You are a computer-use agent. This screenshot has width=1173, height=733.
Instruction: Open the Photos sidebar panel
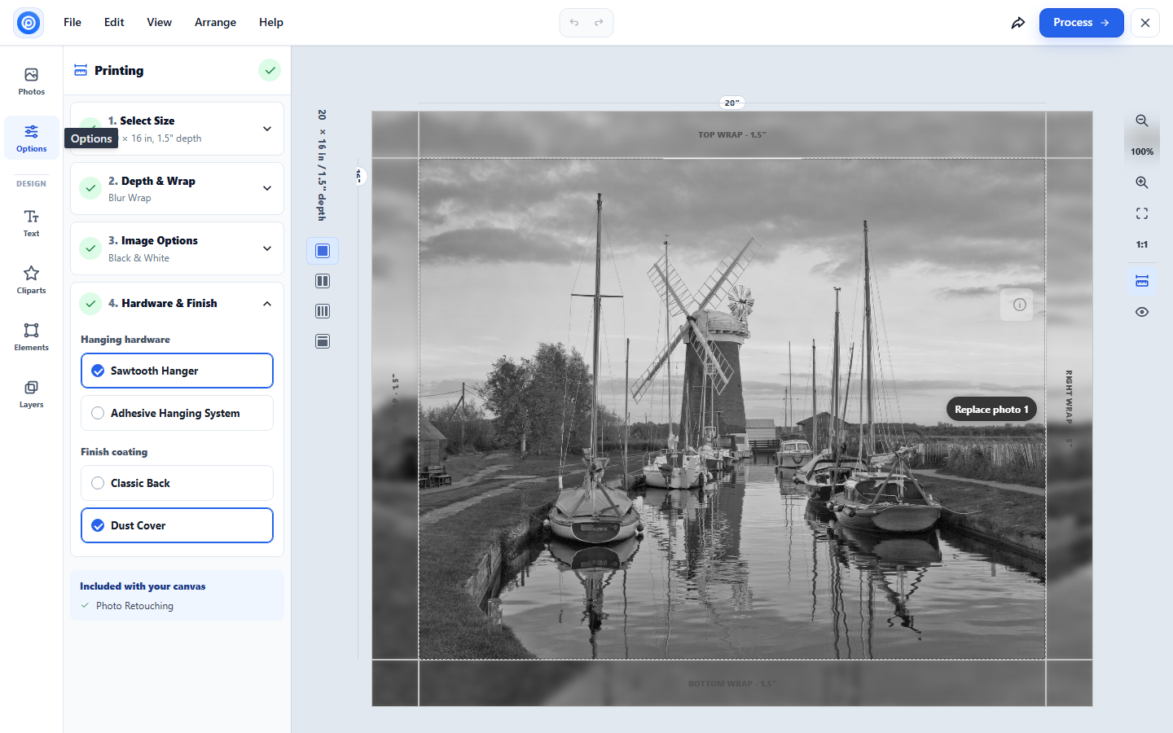click(x=31, y=81)
